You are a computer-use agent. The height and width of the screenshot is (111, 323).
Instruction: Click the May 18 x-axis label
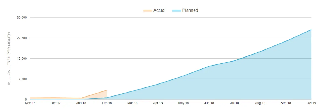click(x=184, y=103)
